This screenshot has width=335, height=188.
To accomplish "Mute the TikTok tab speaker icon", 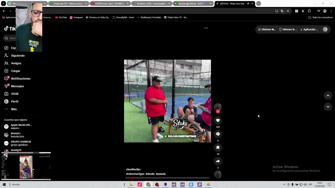I will (x=248, y=4).
